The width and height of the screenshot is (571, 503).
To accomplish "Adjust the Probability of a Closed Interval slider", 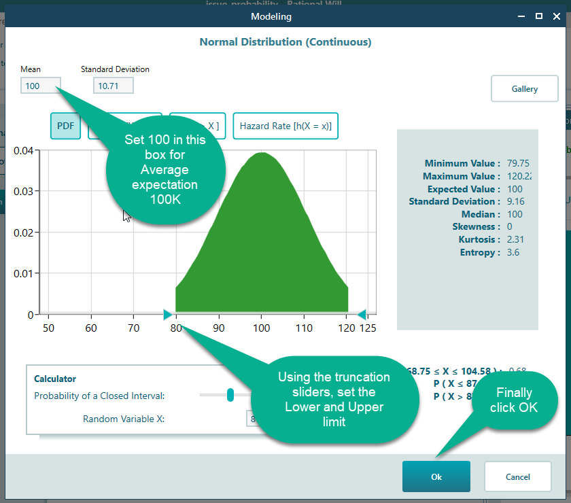I will click(230, 395).
